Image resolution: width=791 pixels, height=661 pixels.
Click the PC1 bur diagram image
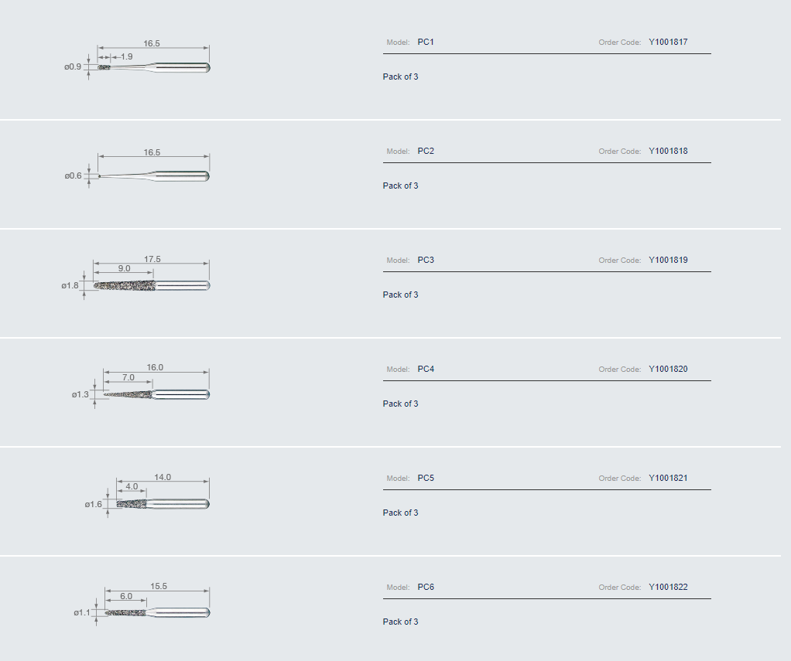(137, 60)
